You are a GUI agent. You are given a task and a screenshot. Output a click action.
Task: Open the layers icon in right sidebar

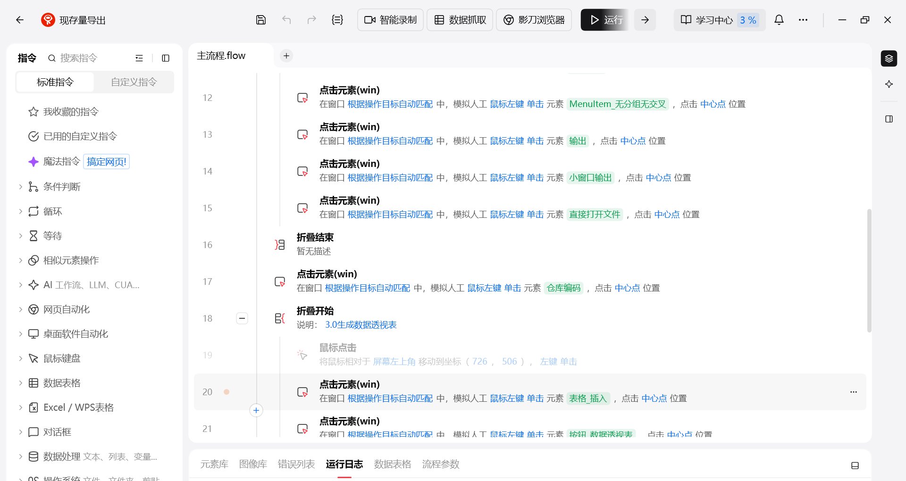889,58
